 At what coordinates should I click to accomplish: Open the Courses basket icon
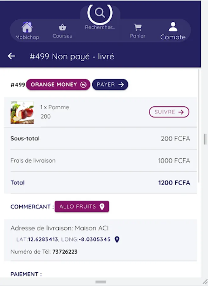(x=62, y=27)
